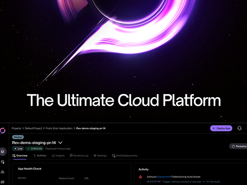Click the 'Replica Count' column label
Image resolution: width=247 pixels, height=185 pixels.
[x=66, y=178]
